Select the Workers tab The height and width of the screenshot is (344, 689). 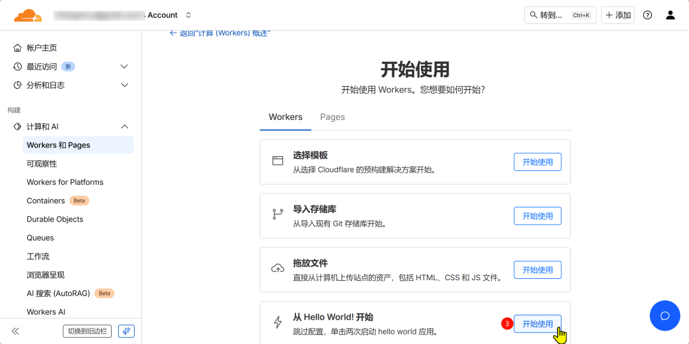click(285, 117)
